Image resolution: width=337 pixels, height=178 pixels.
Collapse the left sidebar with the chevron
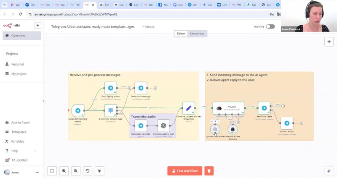[x=43, y=101]
